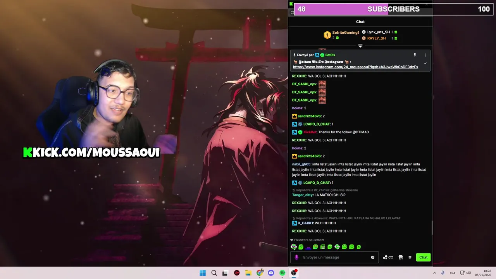Open RAYLY_SH leaderboard profile
Viewport: 496px width, 279px height.
pyautogui.click(x=376, y=38)
